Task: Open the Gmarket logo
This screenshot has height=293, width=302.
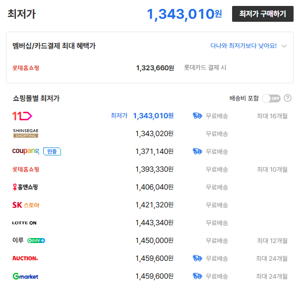Action: pyautogui.click(x=25, y=276)
